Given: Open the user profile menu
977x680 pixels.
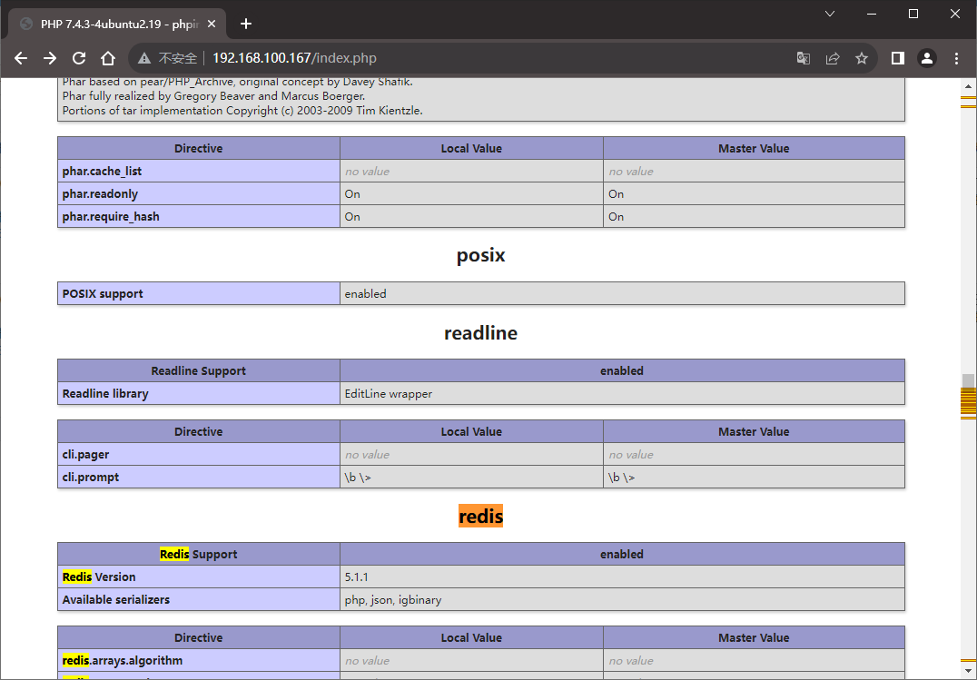Looking at the screenshot, I should tap(927, 58).
